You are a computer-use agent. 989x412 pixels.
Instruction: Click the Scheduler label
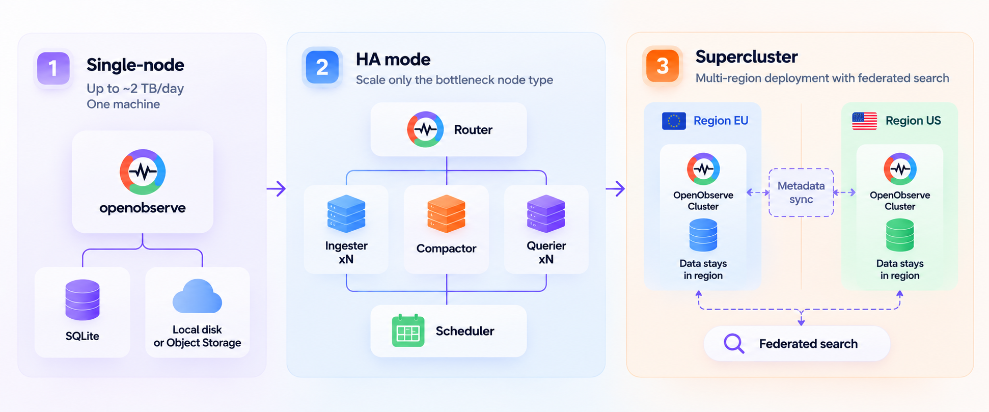(465, 331)
